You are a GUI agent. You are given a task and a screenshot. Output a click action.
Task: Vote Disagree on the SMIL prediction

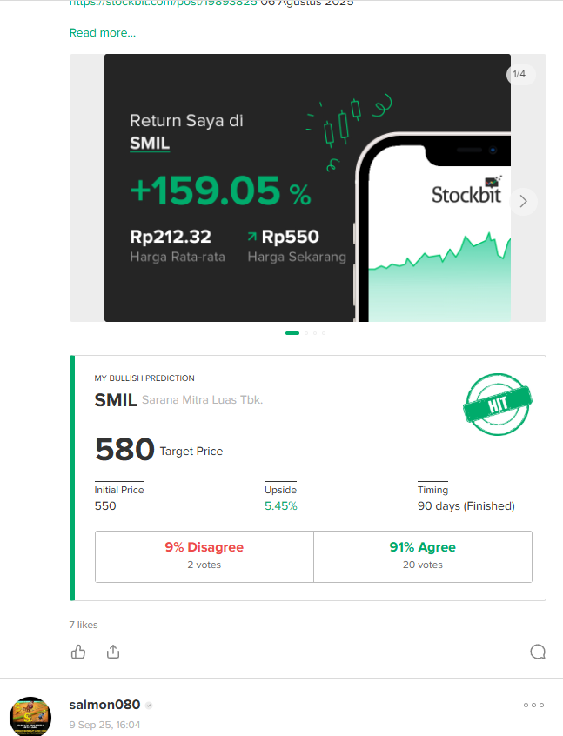[204, 555]
